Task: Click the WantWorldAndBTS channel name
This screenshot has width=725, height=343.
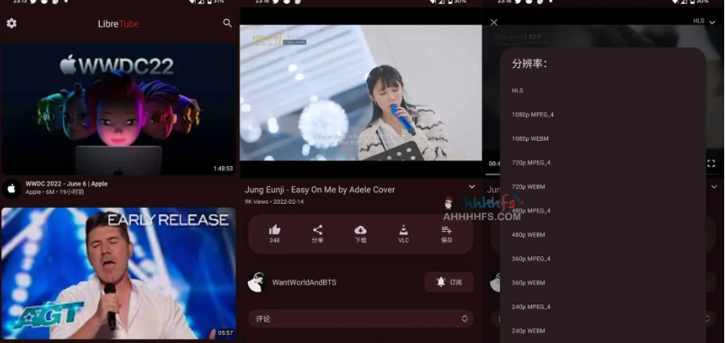Action: click(304, 282)
